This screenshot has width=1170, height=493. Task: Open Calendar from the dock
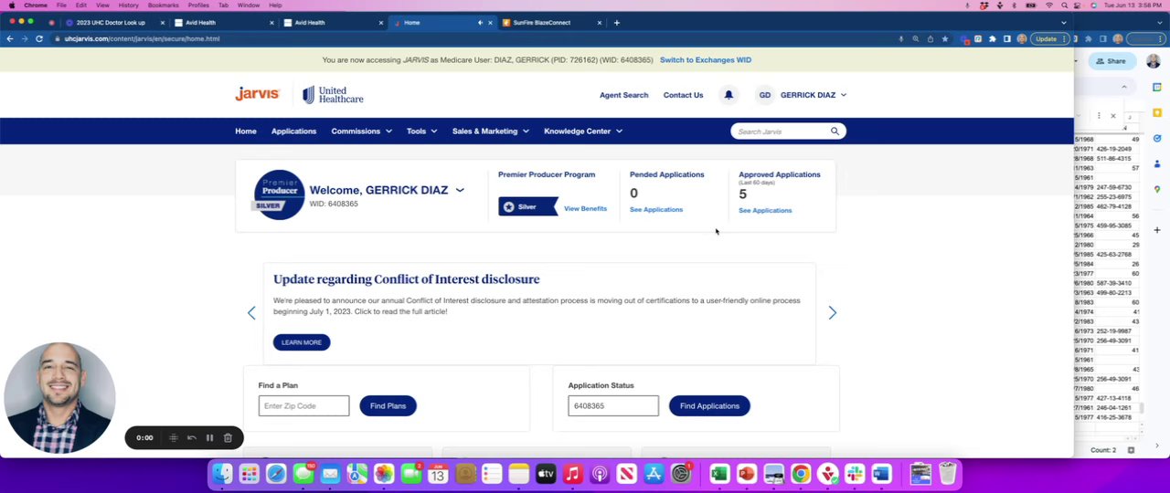click(438, 474)
